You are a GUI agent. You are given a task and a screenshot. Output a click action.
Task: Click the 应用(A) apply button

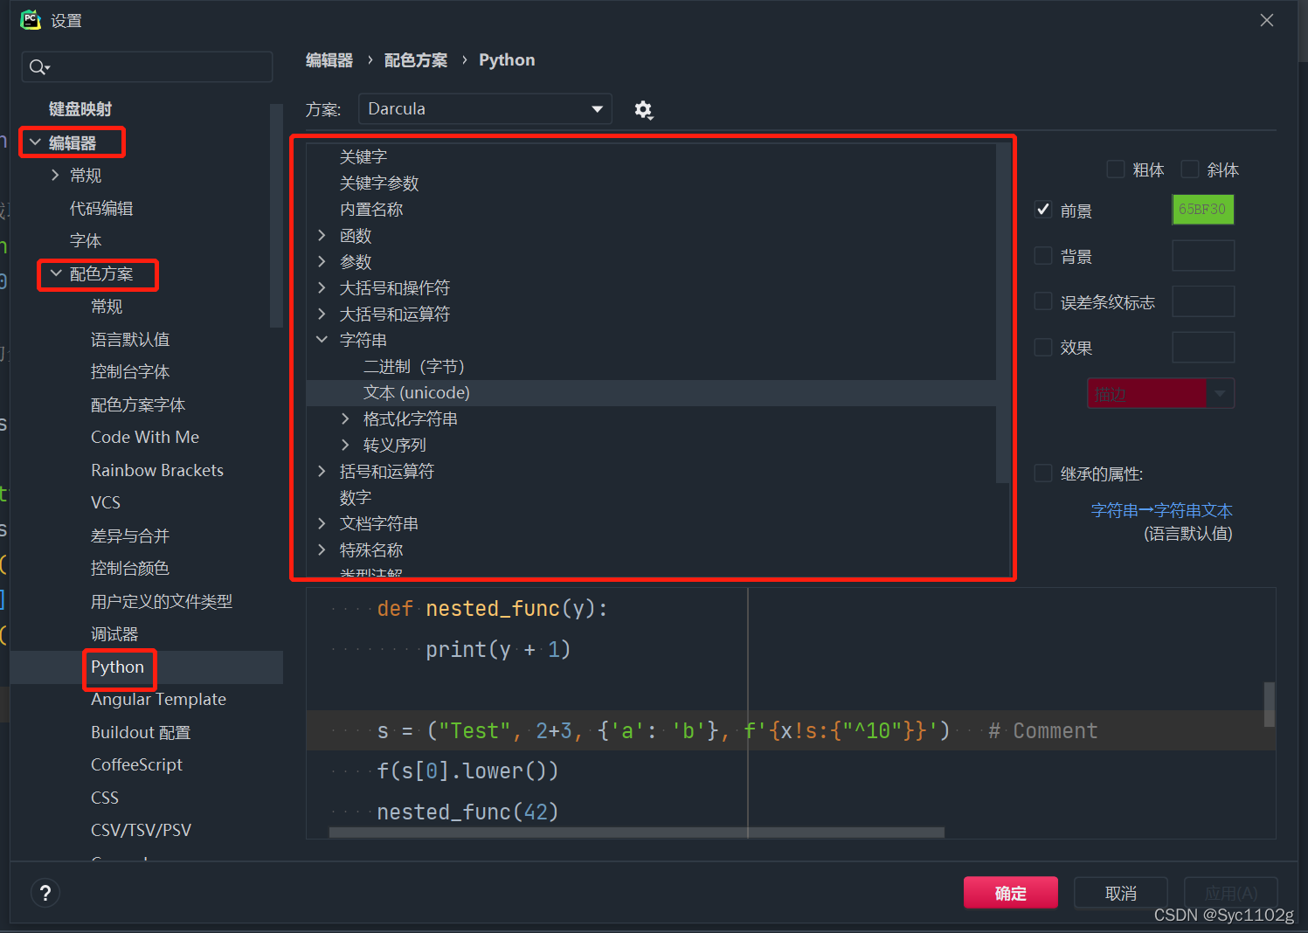[x=1231, y=893]
